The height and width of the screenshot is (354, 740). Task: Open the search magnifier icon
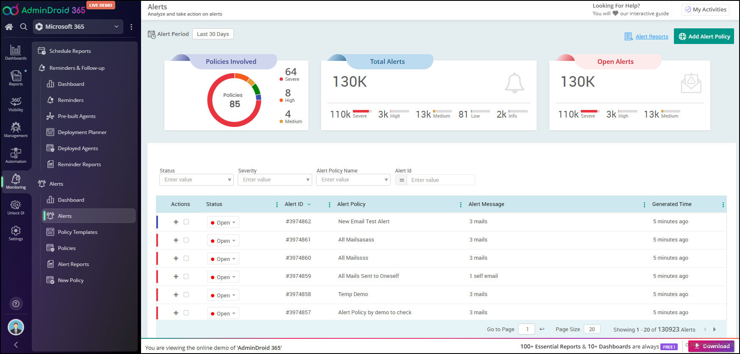24,27
